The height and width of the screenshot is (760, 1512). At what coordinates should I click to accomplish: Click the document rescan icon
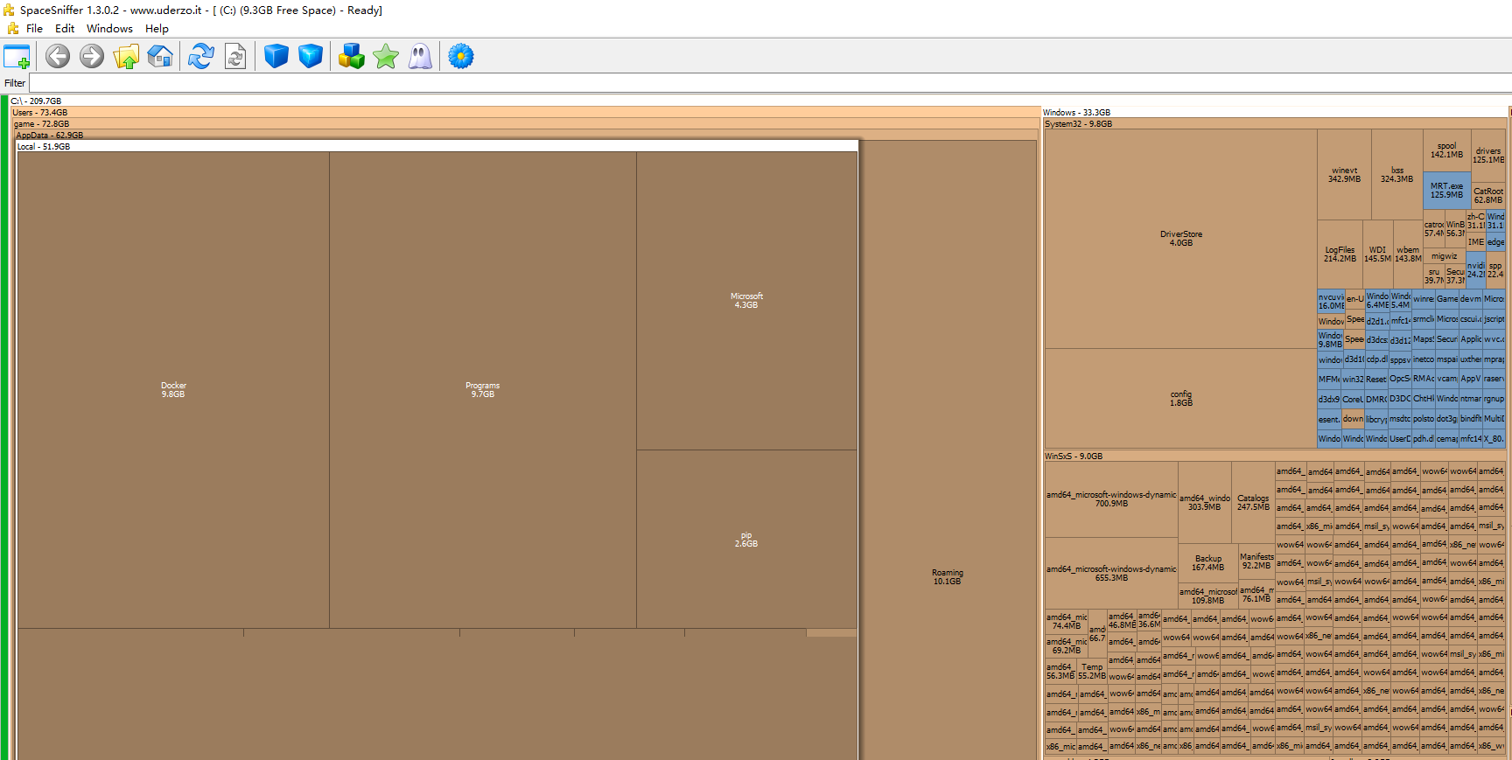tap(235, 57)
